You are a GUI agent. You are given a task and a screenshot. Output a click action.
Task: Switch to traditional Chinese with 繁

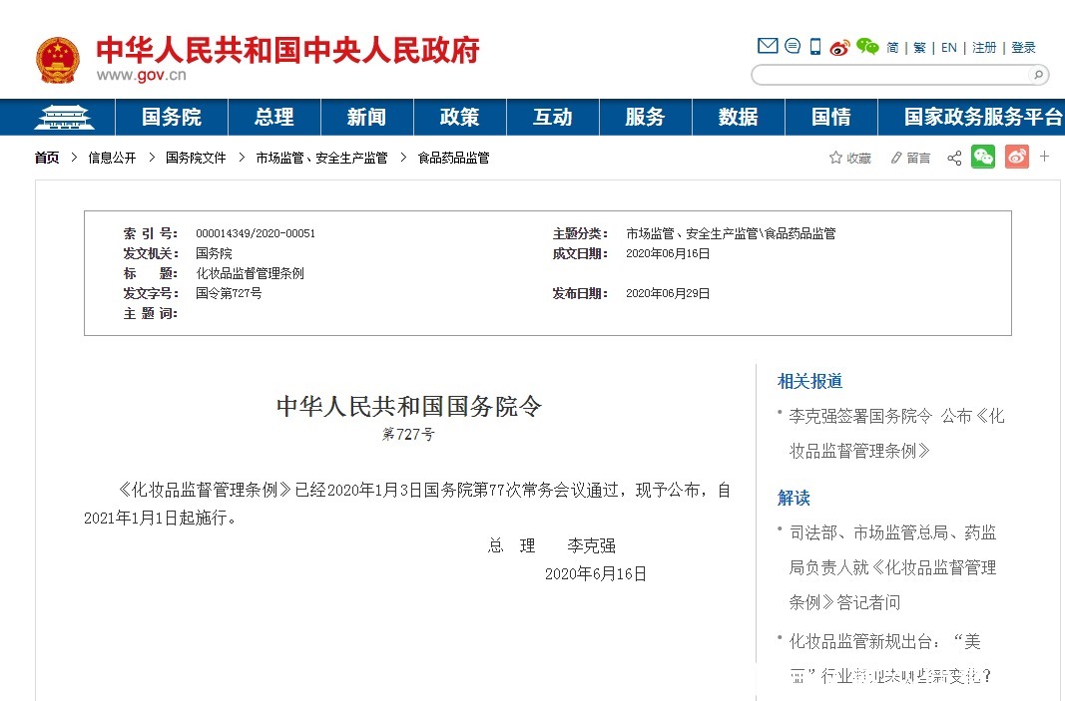point(919,48)
